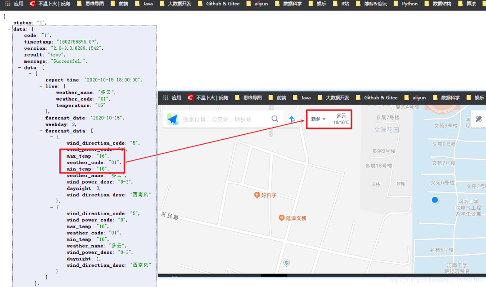Collapse the outer data object in JSON
This screenshot has width=486, height=287.
[x=9, y=29]
